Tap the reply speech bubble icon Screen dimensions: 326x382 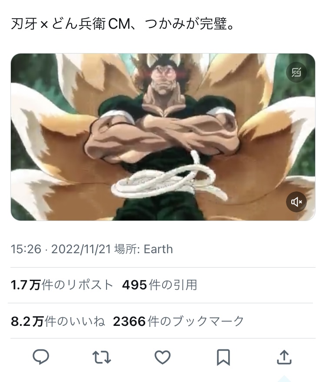click(41, 357)
